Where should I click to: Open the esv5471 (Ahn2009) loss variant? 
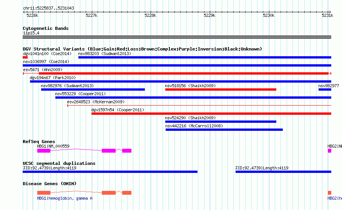(177, 73)
